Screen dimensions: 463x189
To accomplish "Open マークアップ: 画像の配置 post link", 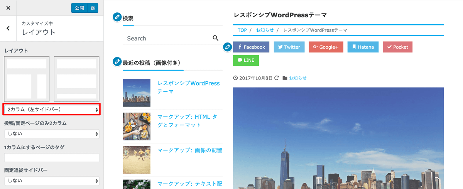I will click(190, 150).
